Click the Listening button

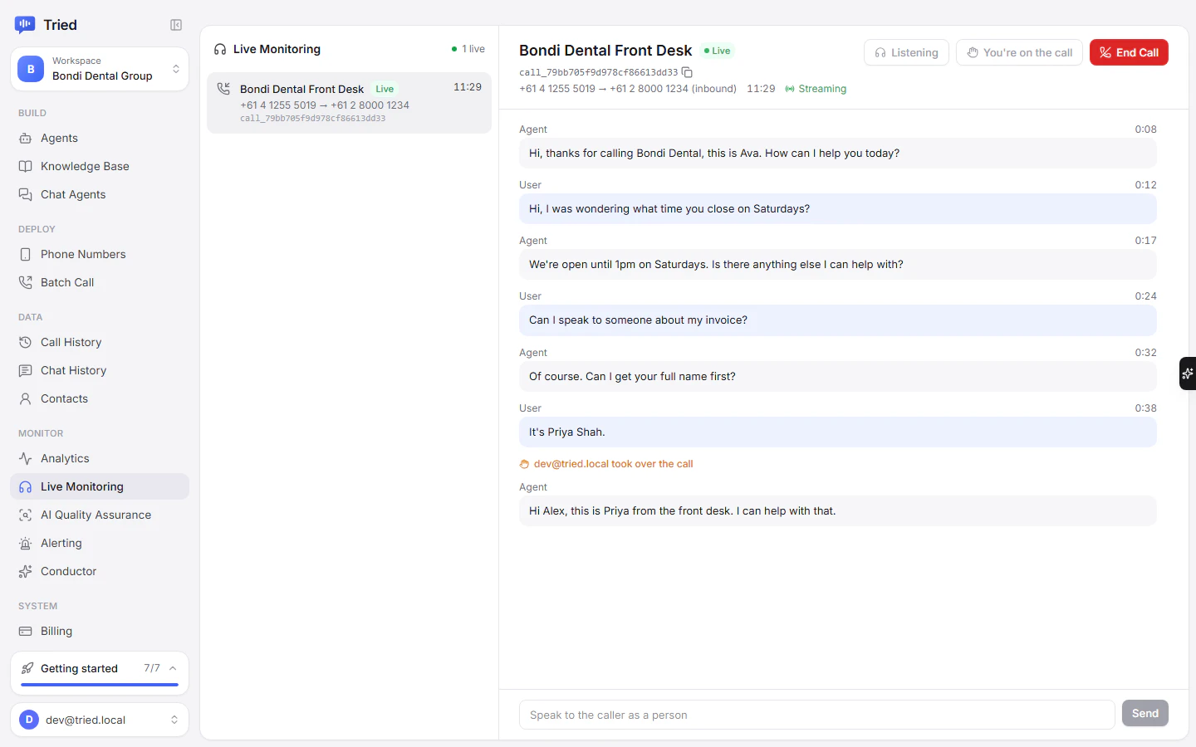(x=906, y=52)
